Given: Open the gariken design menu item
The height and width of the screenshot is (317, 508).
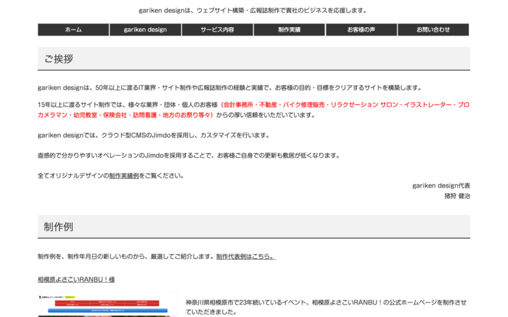Looking at the screenshot, I should pos(145,30).
